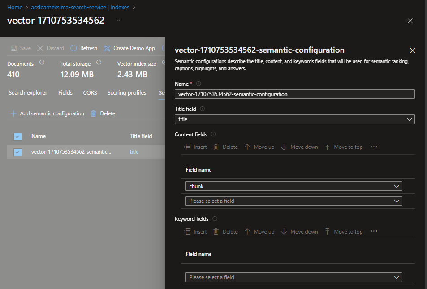Screen dimensions: 427x289
Task: Close the semantic configuration panel
Action: pos(413,50)
